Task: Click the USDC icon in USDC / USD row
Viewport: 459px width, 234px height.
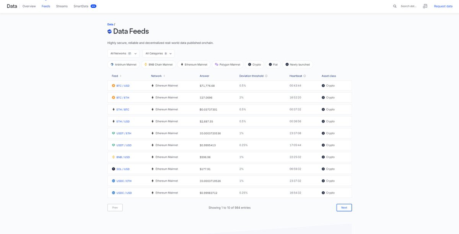Action: 113,193
